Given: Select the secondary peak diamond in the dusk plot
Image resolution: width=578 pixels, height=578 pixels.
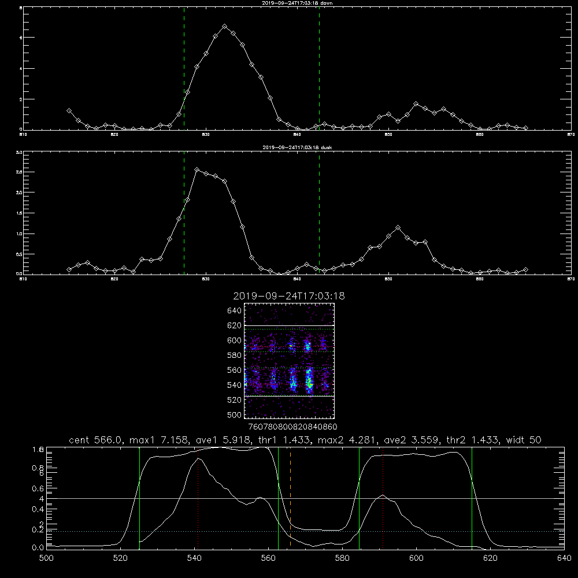Looking at the screenshot, I should click(398, 227).
